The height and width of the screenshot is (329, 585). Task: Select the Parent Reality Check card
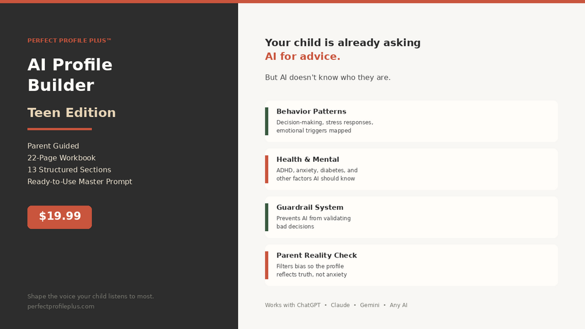[x=411, y=265]
